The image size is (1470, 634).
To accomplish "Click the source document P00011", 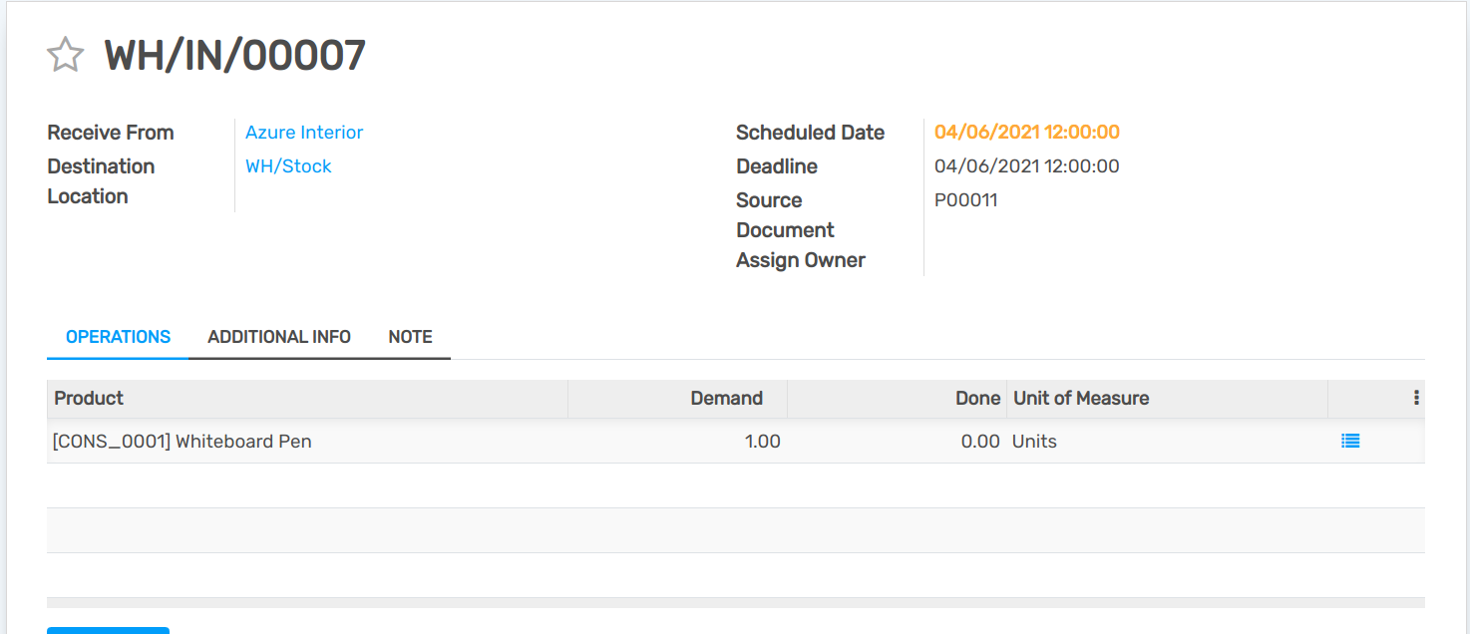I will (x=965, y=200).
